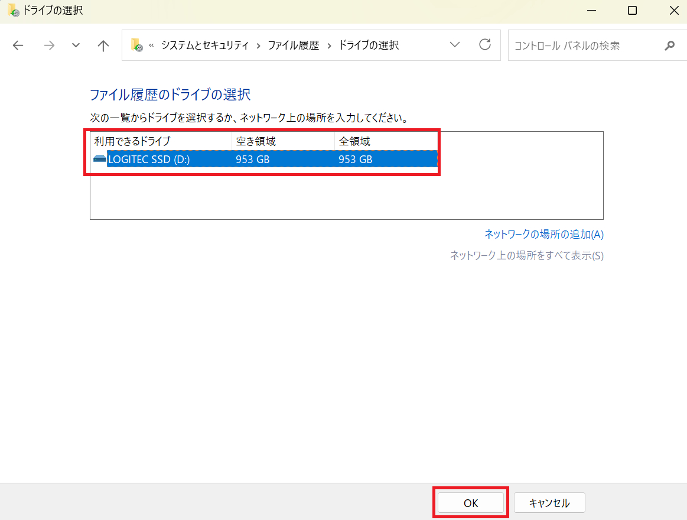Click the back navigation arrow

coord(18,45)
